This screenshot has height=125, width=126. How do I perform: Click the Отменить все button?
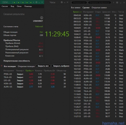point(79,3)
